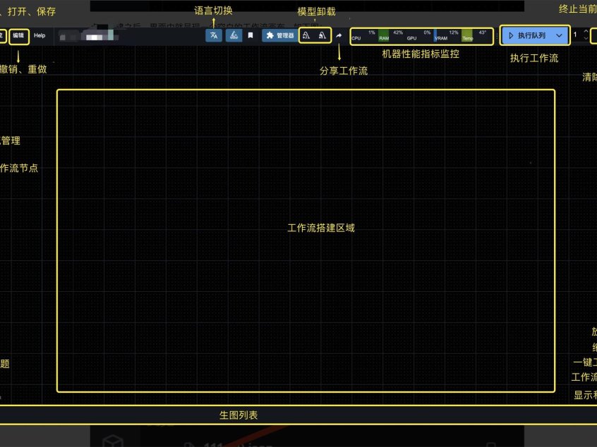Open the 编辑 menu
This screenshot has width=597, height=447.
coord(18,36)
